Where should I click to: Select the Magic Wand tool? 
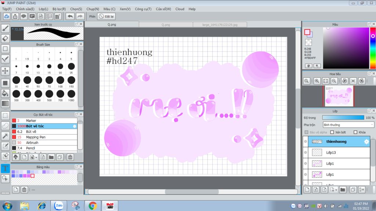(5, 136)
